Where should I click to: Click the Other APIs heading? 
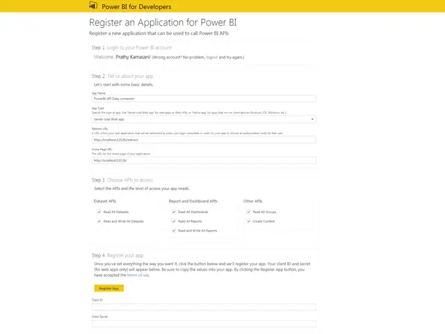coord(252,201)
